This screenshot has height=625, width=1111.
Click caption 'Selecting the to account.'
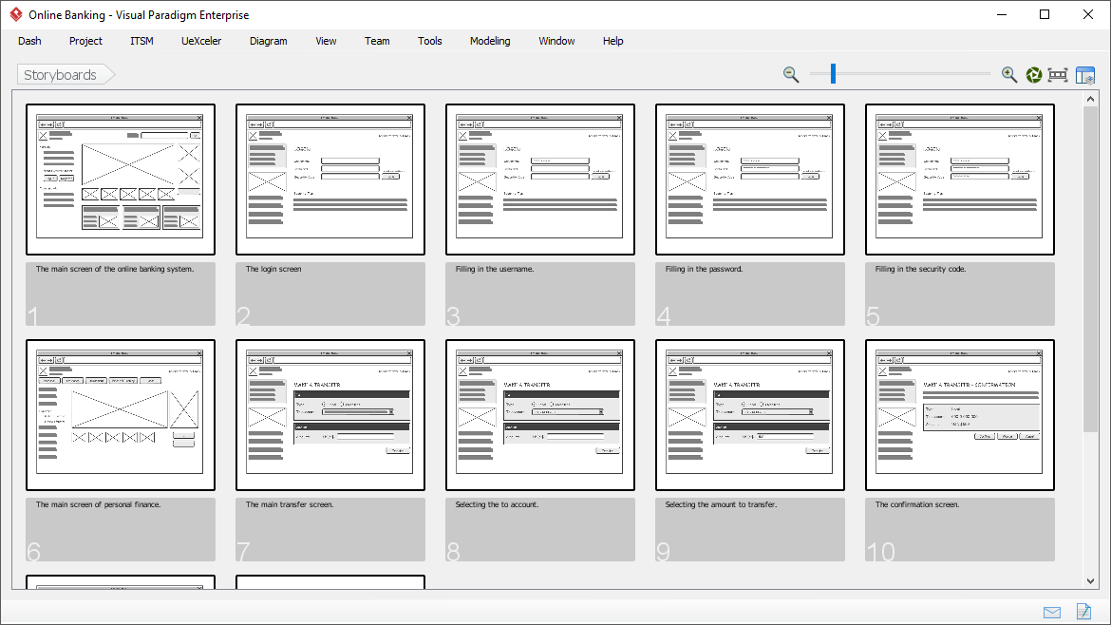[x=497, y=504]
